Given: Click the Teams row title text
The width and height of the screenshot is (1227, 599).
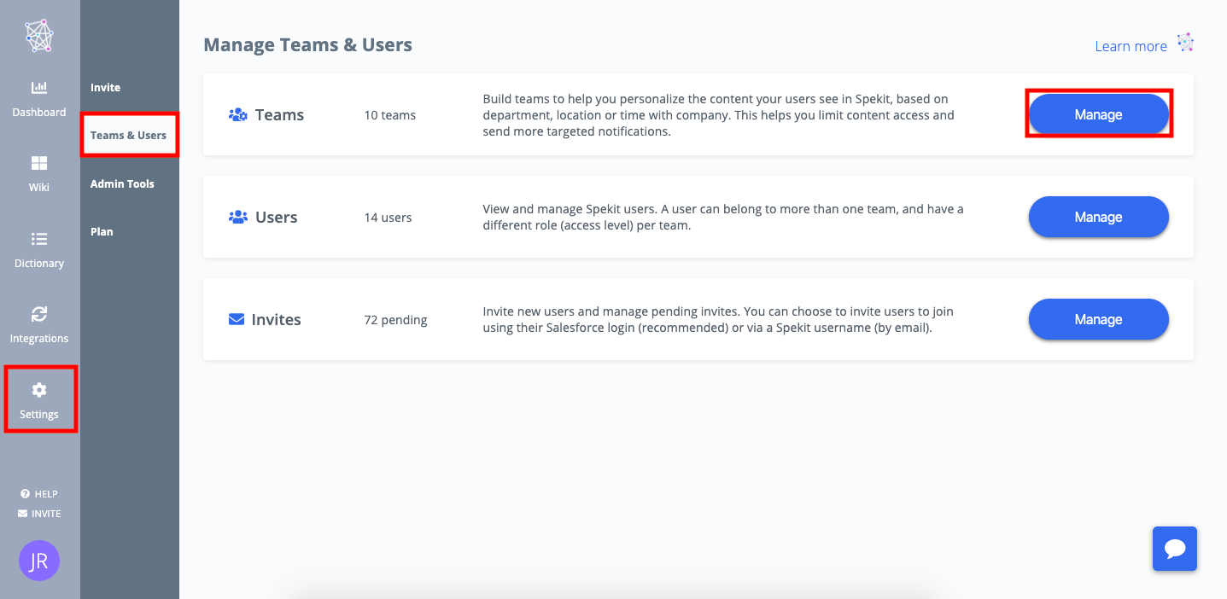Looking at the screenshot, I should pos(279,114).
